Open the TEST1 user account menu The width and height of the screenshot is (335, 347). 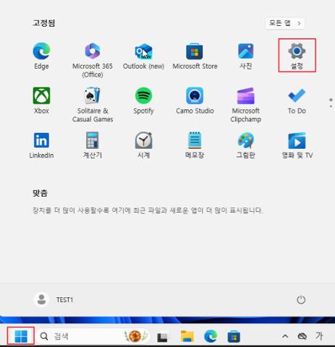click(x=54, y=300)
